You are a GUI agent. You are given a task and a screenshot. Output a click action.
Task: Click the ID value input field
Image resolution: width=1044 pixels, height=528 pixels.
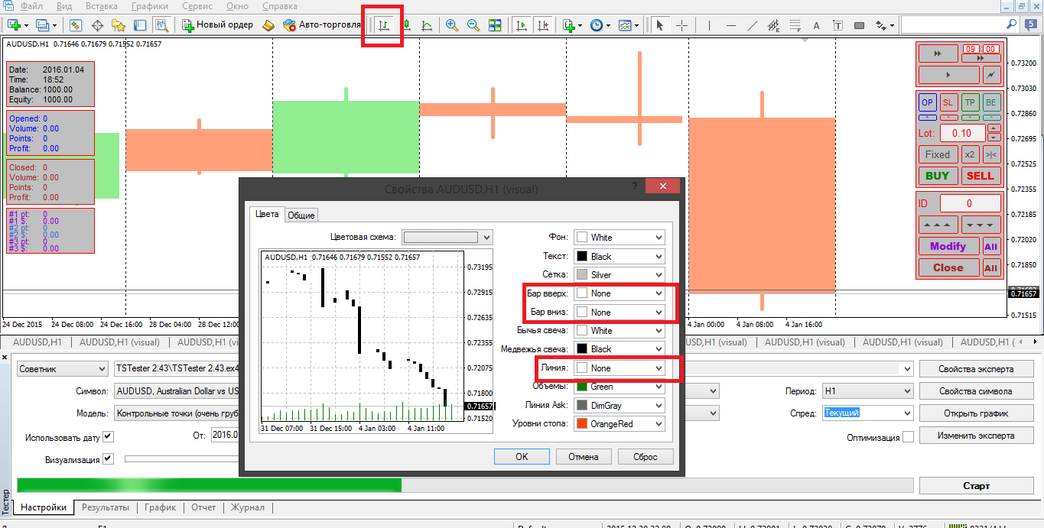(x=970, y=203)
